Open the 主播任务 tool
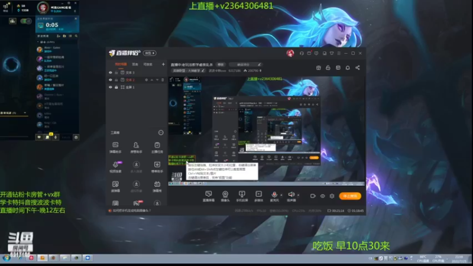 157,147
